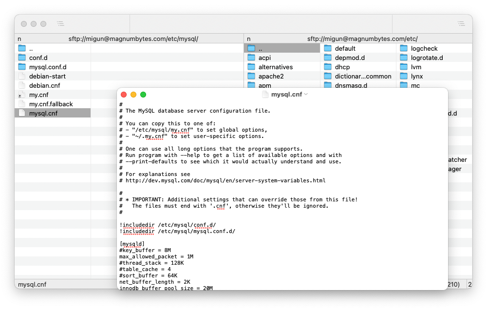Click the dnsmasq.d folder icon

(x=327, y=85)
